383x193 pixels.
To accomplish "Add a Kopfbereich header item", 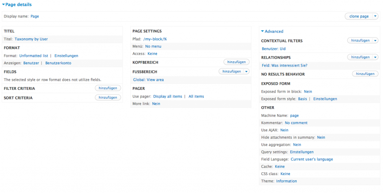I will point(236,62).
